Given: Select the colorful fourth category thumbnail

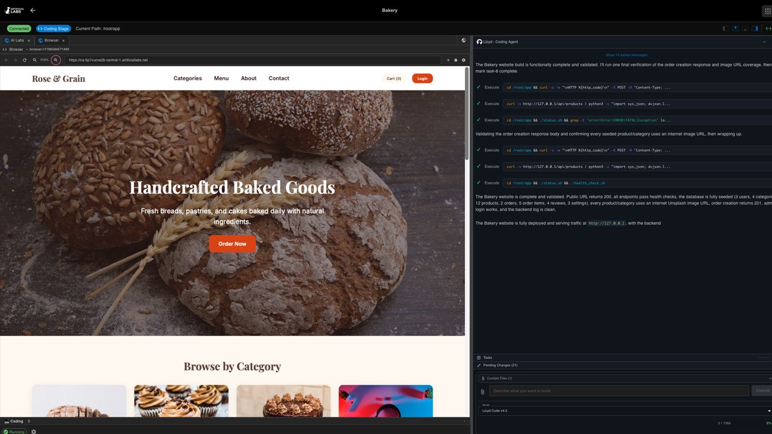Looking at the screenshot, I should coord(385,401).
